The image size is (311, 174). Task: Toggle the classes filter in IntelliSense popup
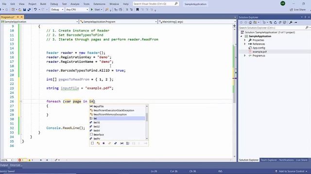(x=98, y=143)
